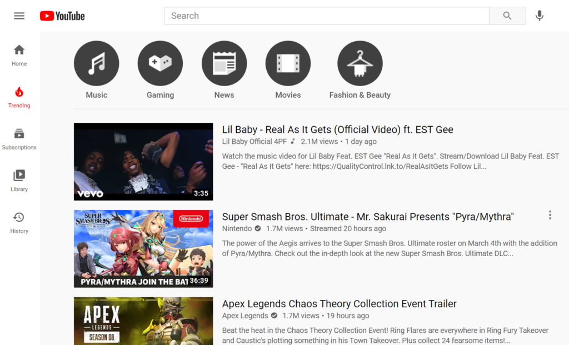This screenshot has height=345, width=569.
Task: Visit the Nintendo channel link
Action: 237,228
